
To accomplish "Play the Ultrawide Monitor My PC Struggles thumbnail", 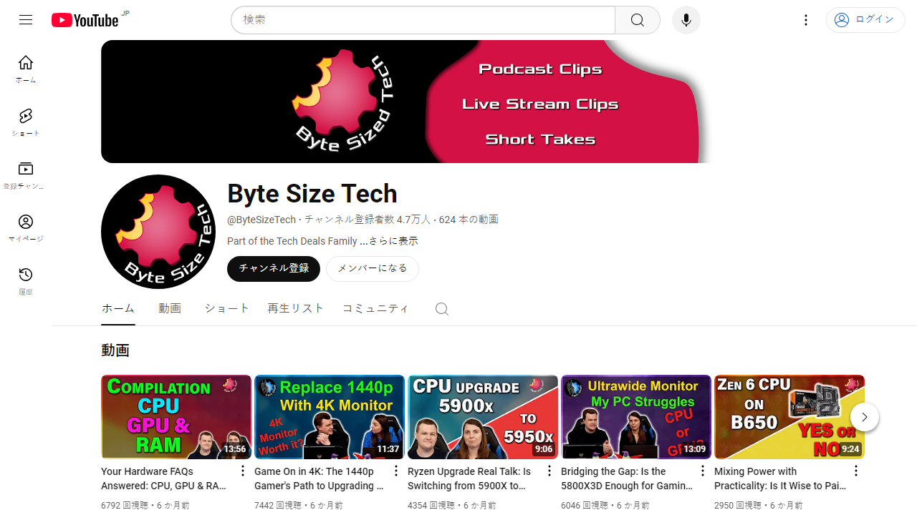I will pos(636,417).
